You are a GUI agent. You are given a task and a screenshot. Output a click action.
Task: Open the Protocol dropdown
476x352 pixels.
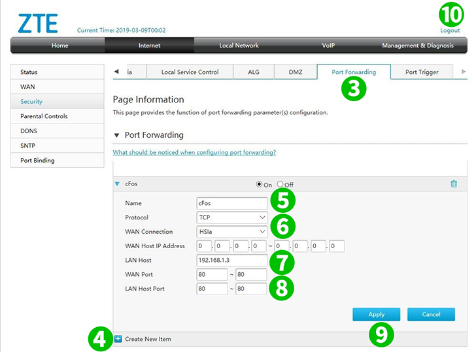tap(232, 217)
